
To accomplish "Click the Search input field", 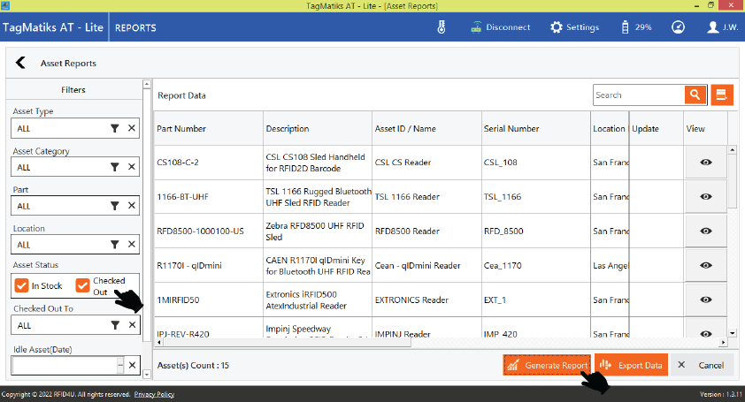I will click(x=637, y=95).
